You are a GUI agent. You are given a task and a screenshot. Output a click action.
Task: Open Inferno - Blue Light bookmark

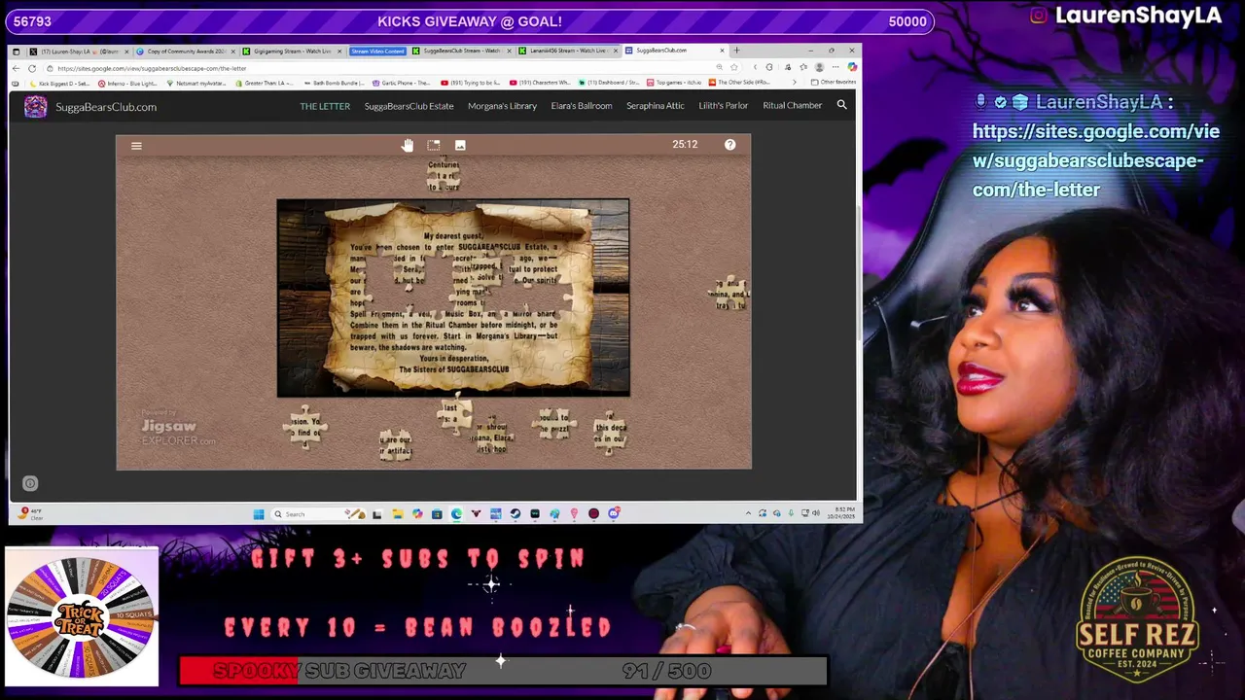pos(128,84)
